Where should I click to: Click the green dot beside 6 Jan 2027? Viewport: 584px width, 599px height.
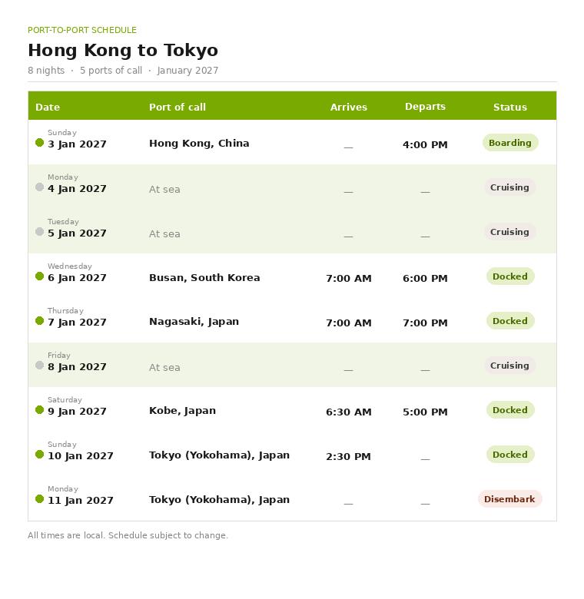(39, 276)
